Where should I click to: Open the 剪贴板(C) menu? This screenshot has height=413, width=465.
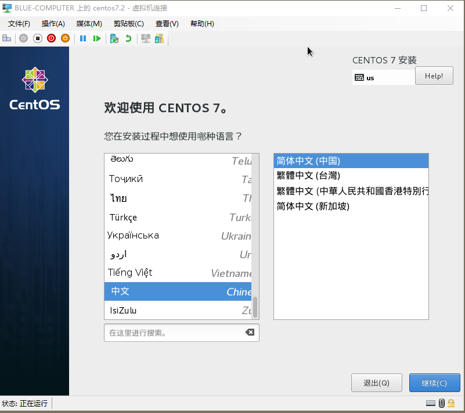tap(128, 24)
